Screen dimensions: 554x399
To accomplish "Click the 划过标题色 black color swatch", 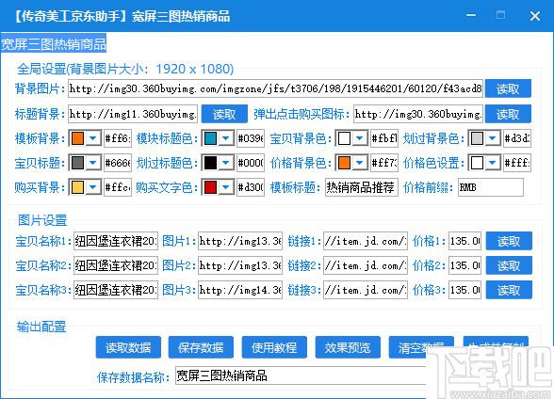I will click(210, 163).
